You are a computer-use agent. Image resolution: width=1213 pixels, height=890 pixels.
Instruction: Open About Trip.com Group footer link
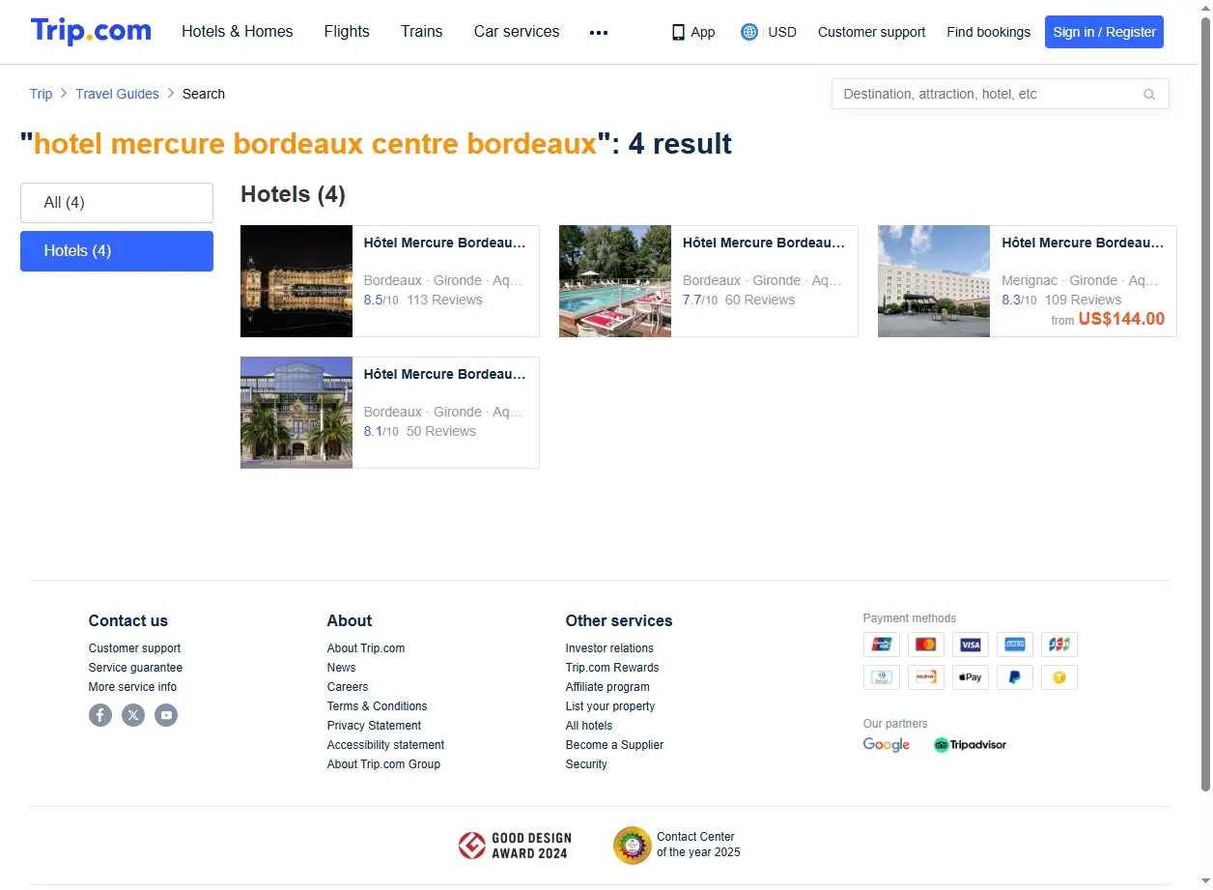coord(383,764)
